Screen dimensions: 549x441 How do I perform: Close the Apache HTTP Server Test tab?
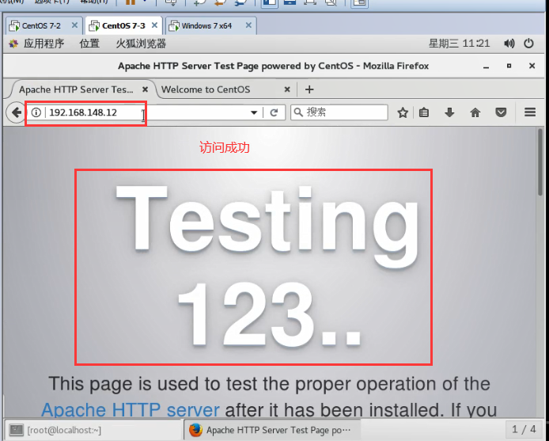145,89
